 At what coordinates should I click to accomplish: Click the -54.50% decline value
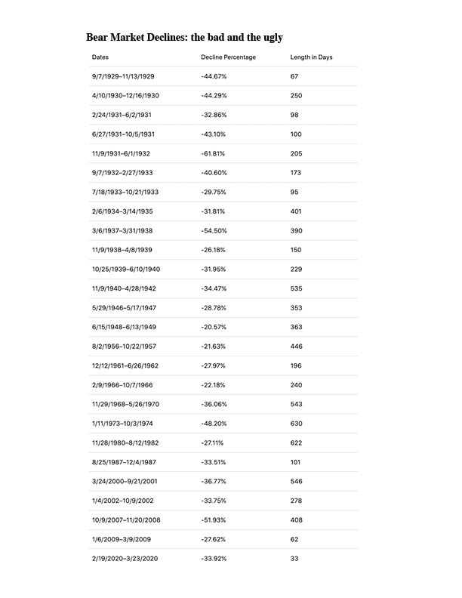point(214,230)
